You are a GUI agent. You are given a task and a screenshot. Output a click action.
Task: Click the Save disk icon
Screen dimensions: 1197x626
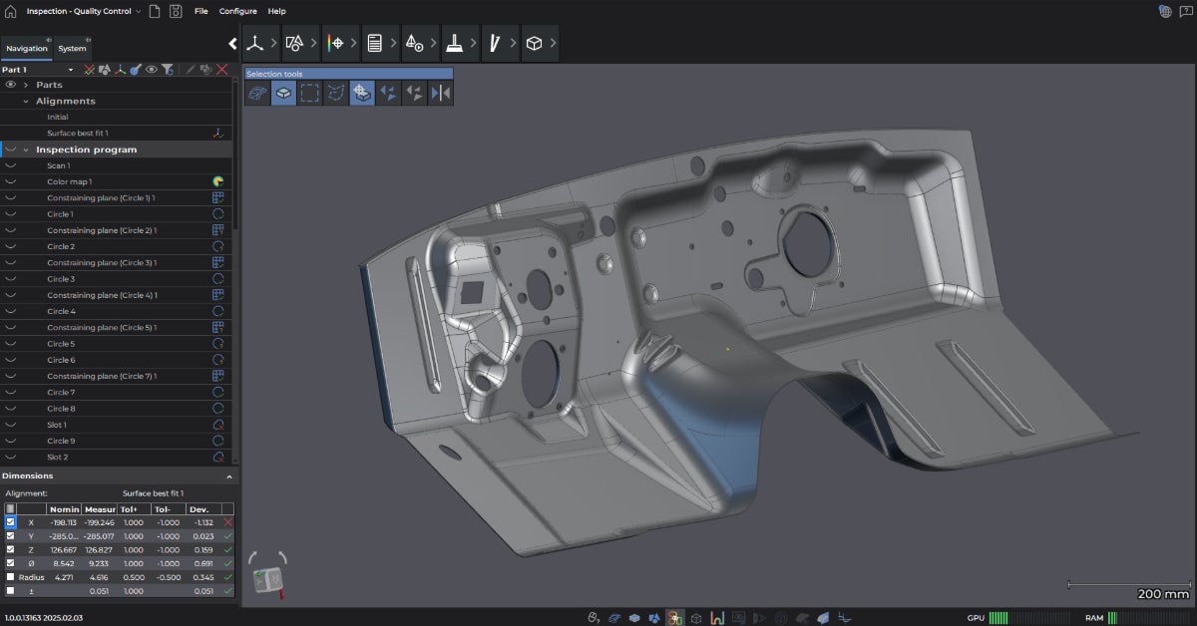(x=176, y=11)
